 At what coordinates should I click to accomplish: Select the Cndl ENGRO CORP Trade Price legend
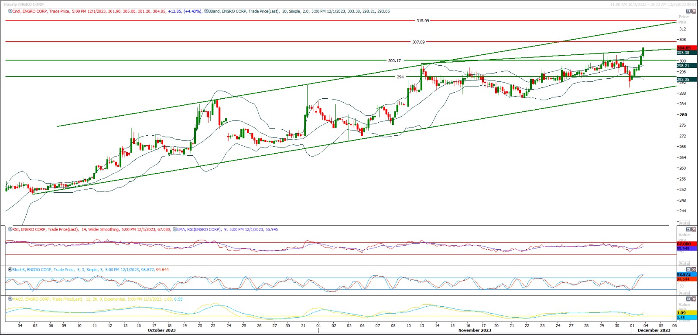click(x=107, y=11)
